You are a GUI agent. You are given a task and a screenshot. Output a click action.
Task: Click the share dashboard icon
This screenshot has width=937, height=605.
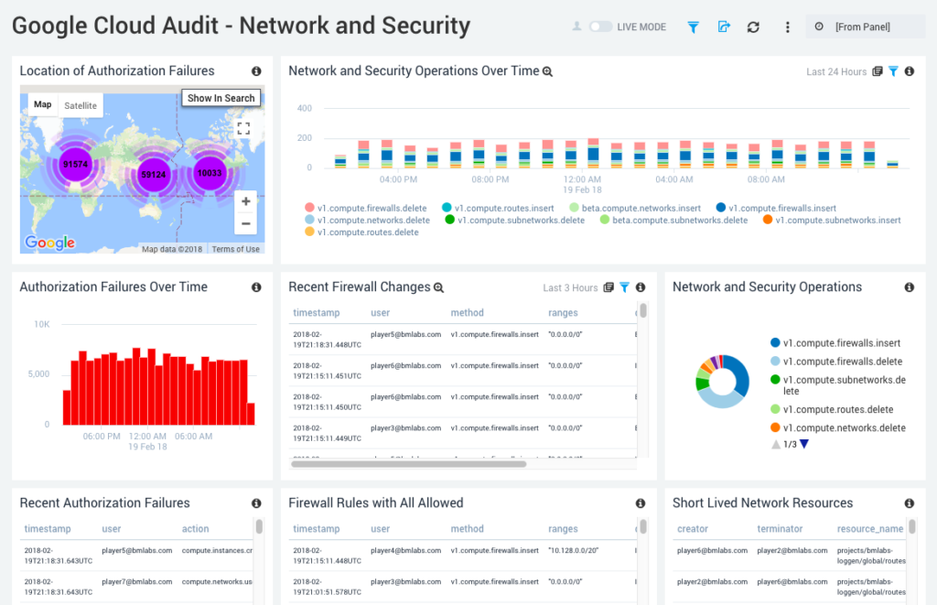(x=724, y=27)
